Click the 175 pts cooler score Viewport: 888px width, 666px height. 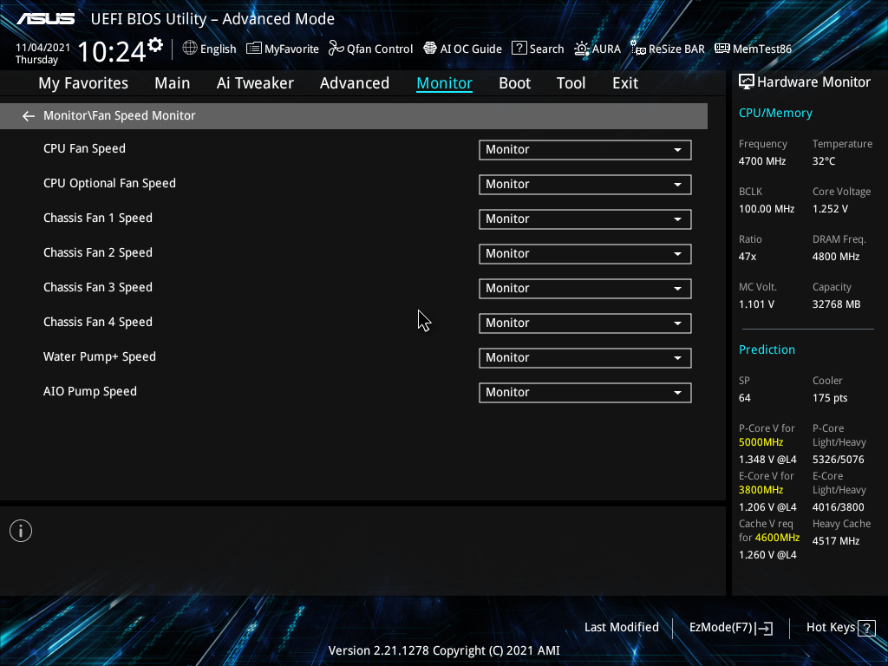pos(830,398)
